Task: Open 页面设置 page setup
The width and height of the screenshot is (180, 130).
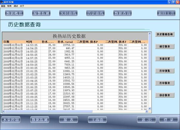Action: (x=165, y=59)
